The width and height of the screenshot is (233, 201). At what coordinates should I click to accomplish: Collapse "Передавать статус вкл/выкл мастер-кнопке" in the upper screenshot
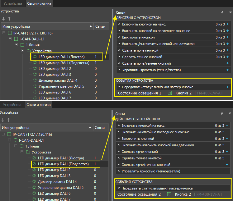[x=119, y=87]
